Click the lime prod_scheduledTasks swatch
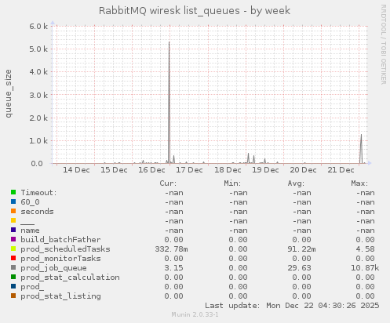 coord(13,249)
